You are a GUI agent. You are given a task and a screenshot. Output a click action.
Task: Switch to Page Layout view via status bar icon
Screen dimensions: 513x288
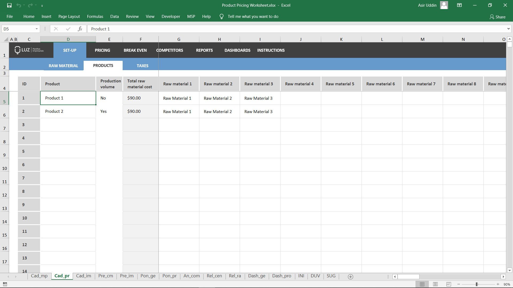[x=435, y=284]
